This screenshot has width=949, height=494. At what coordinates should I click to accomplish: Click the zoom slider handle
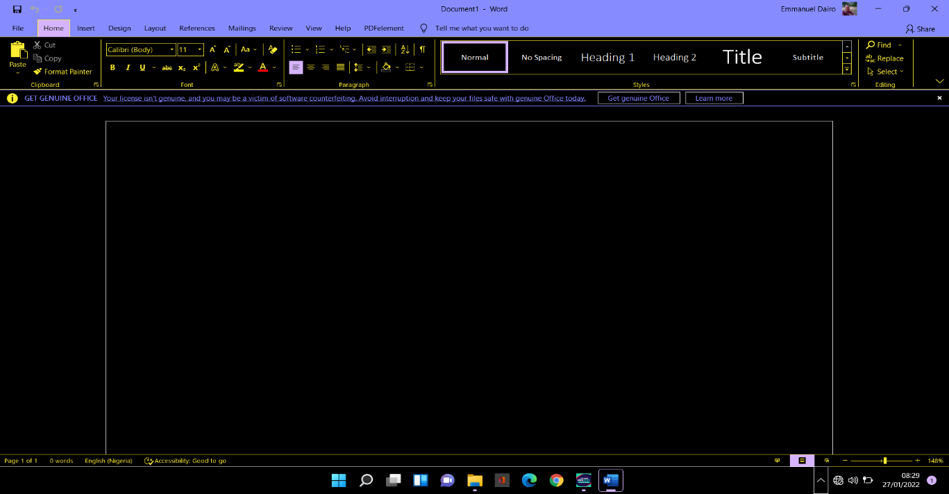point(884,461)
